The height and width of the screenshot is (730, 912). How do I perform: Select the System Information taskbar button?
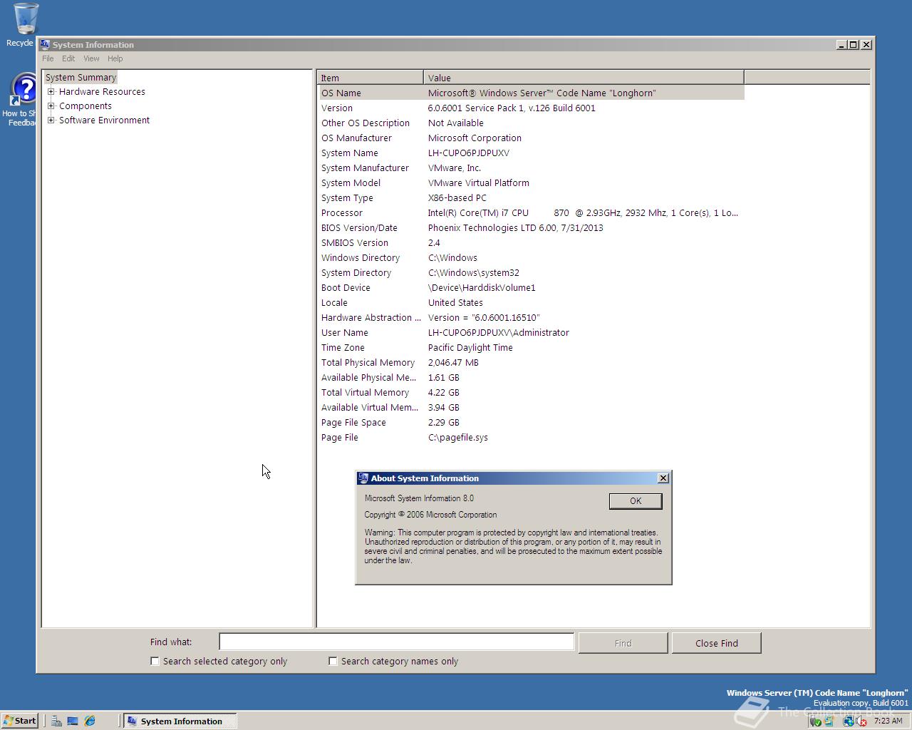(180, 721)
